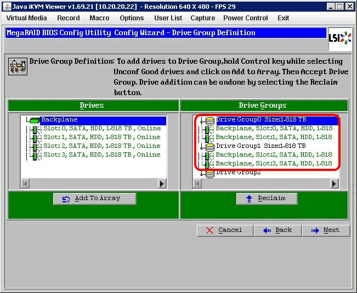Click the Java icon in title bar
Viewport: 357px width, 293px height.
pyautogui.click(x=6, y=6)
